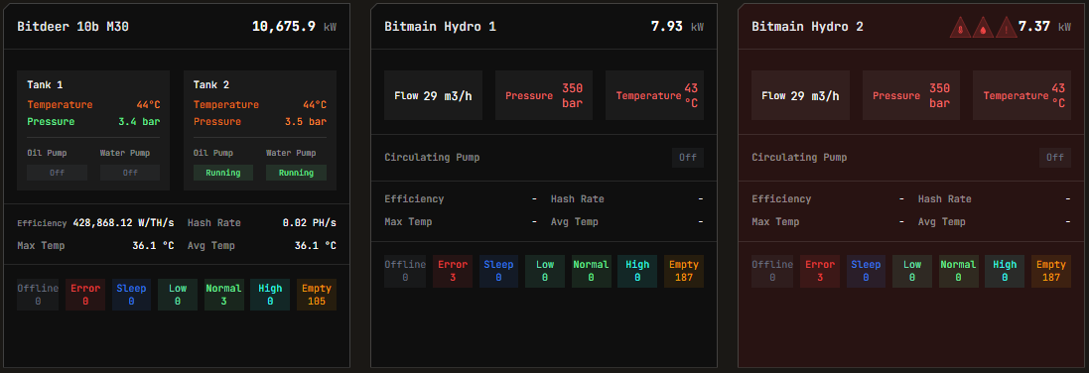Toggle Tank 2 Water Pump Running badge

pyautogui.click(x=296, y=173)
